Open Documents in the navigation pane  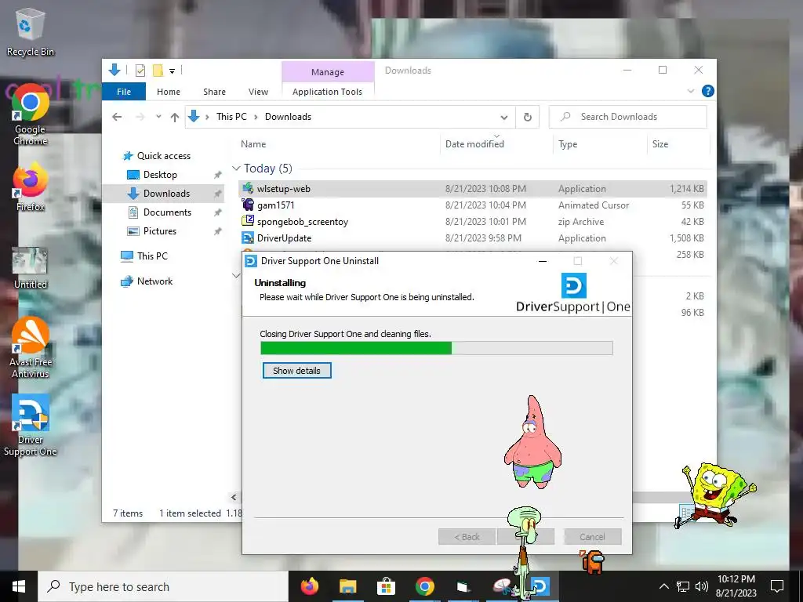pyautogui.click(x=167, y=212)
